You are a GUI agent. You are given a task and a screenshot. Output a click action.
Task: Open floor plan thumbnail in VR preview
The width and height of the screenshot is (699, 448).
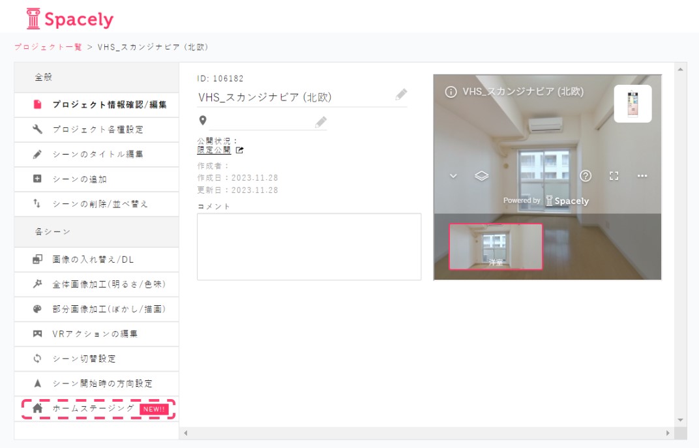pyautogui.click(x=632, y=104)
